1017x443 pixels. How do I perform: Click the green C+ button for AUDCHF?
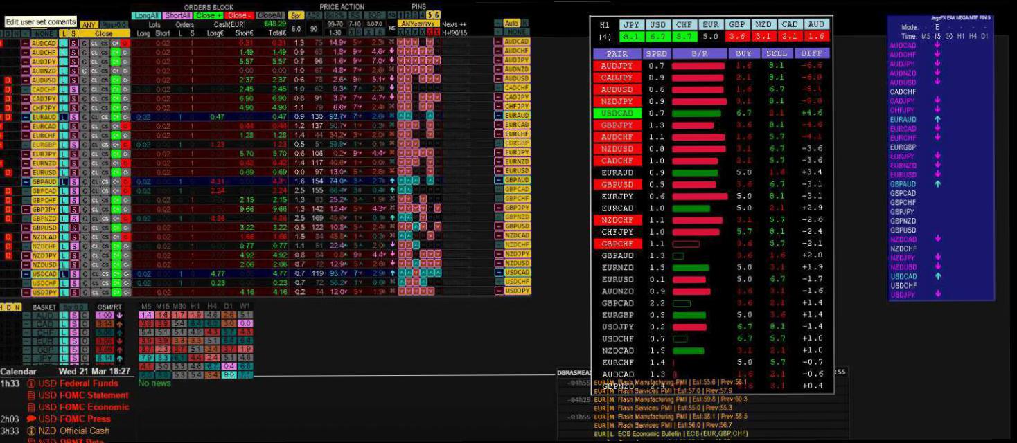click(116, 52)
